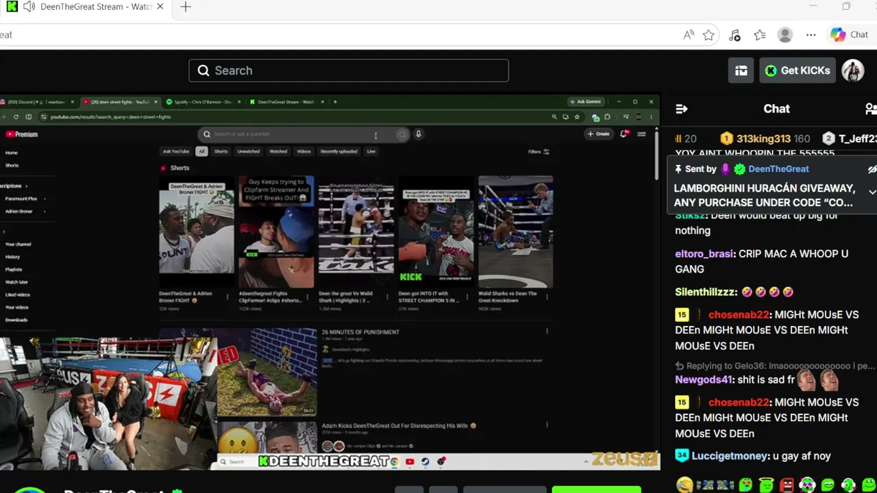Select the All filter chip
Screen dimensions: 877x493
point(201,151)
